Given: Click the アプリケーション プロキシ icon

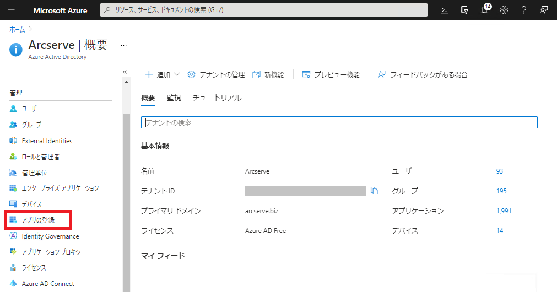Looking at the screenshot, I should click(x=13, y=251).
